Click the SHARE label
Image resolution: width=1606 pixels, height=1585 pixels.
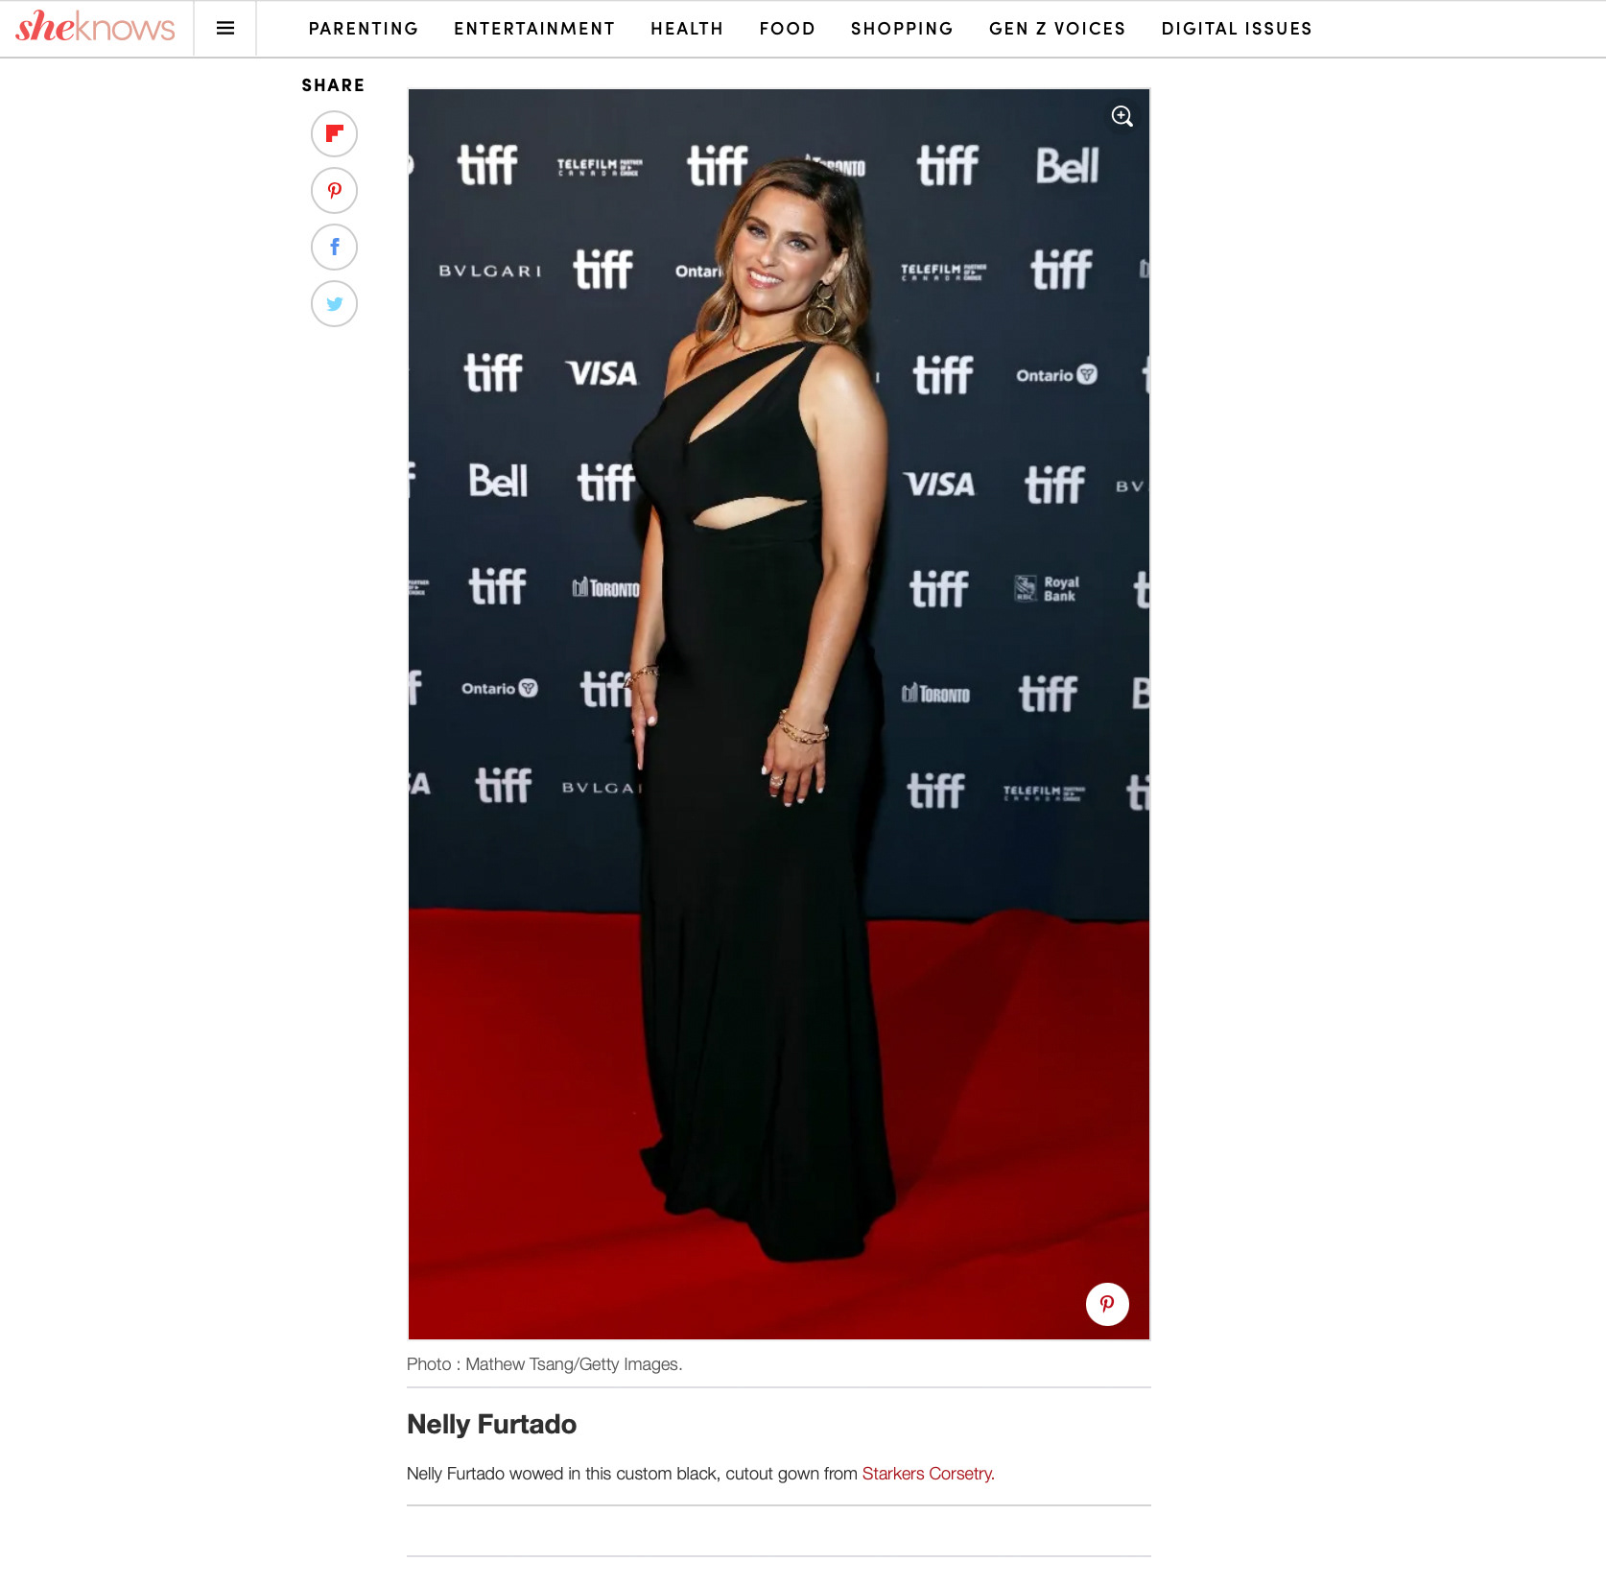coord(333,85)
